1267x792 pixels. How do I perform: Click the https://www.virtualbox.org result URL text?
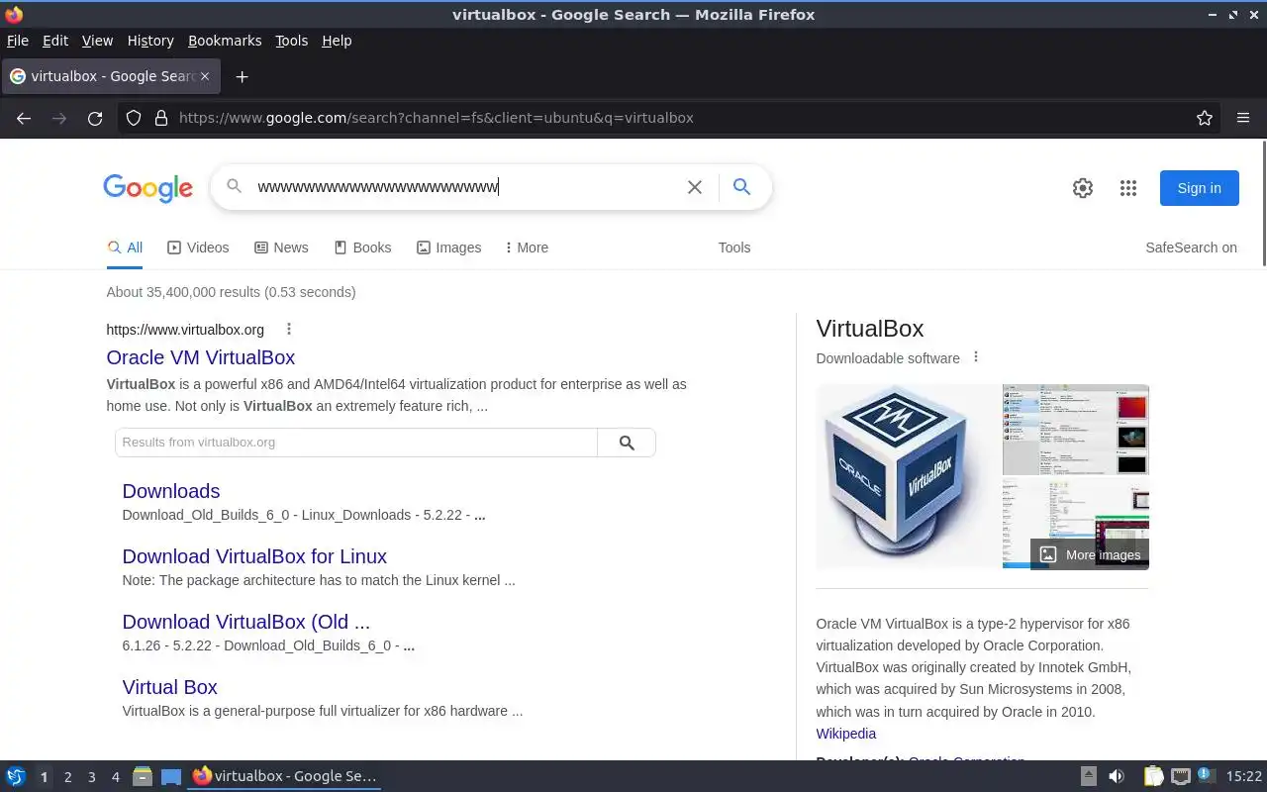click(185, 330)
